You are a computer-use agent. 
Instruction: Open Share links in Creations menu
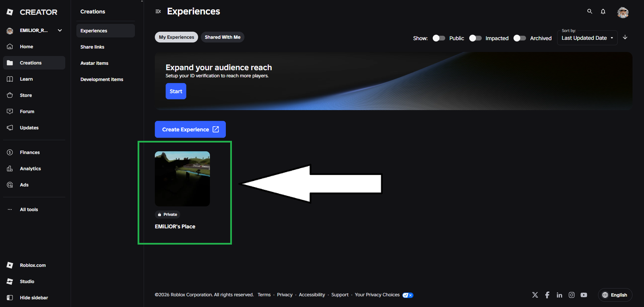(92, 47)
